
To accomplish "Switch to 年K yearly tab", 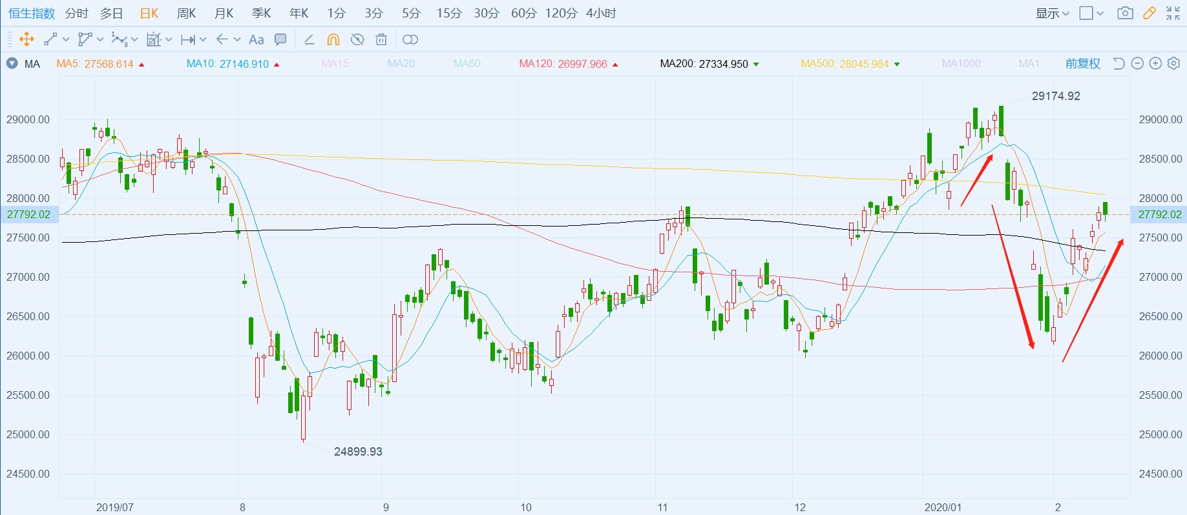I will coord(299,13).
